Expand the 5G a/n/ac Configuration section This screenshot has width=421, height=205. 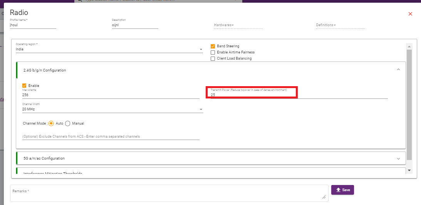pos(398,158)
